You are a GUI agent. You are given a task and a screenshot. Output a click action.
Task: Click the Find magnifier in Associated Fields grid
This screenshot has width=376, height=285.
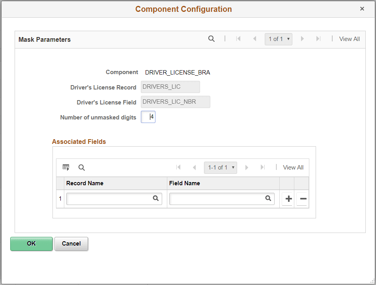(82, 167)
